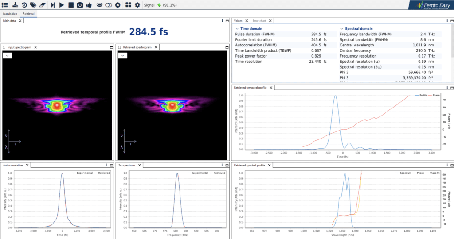454x239 pixels.
Task: Select the Central wavelength row
Action: tap(390, 45)
